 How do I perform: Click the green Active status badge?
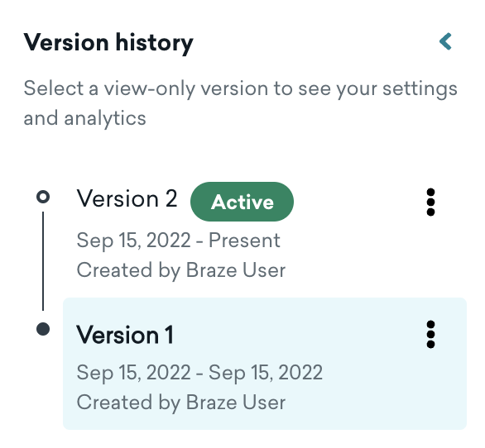click(x=242, y=202)
